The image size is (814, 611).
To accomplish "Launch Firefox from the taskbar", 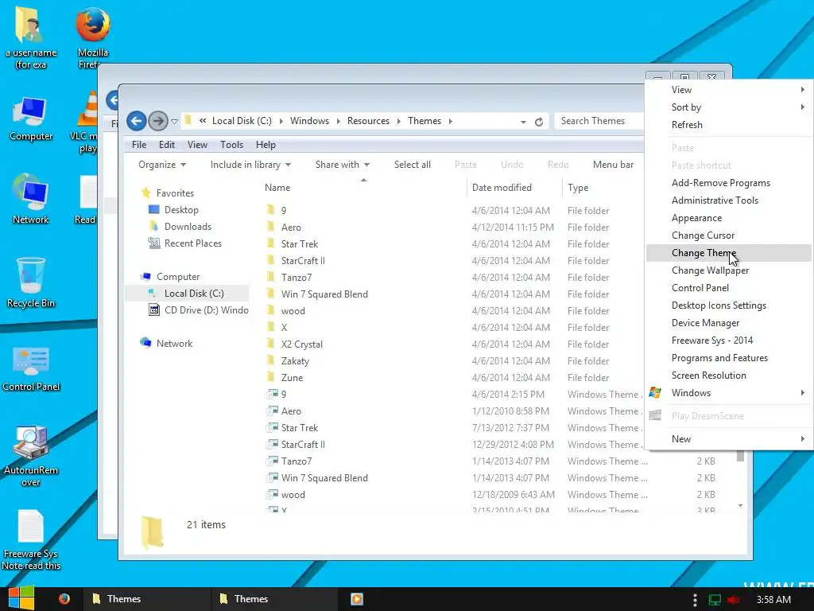I will click(64, 598).
